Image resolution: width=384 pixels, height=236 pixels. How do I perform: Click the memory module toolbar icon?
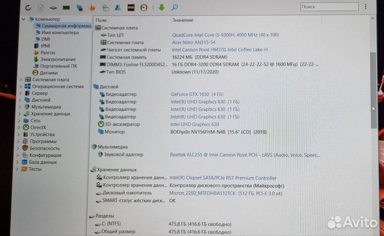coord(66,8)
